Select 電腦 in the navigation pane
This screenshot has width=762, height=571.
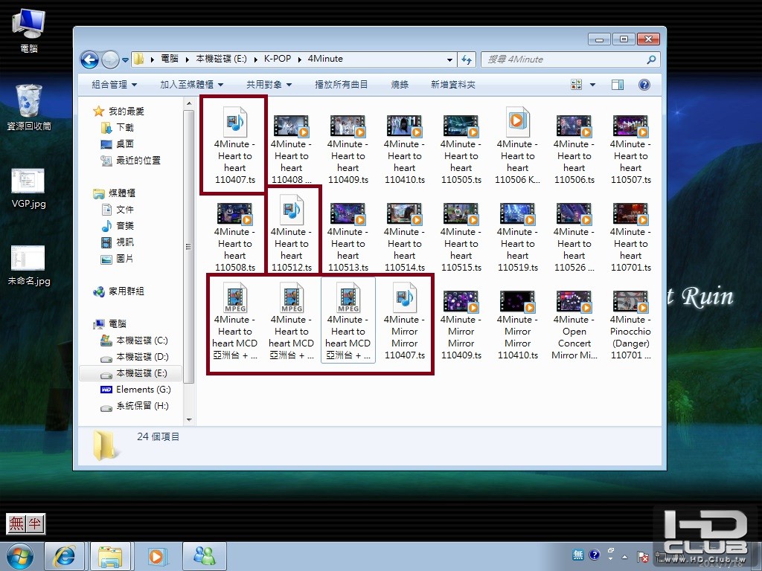point(110,323)
